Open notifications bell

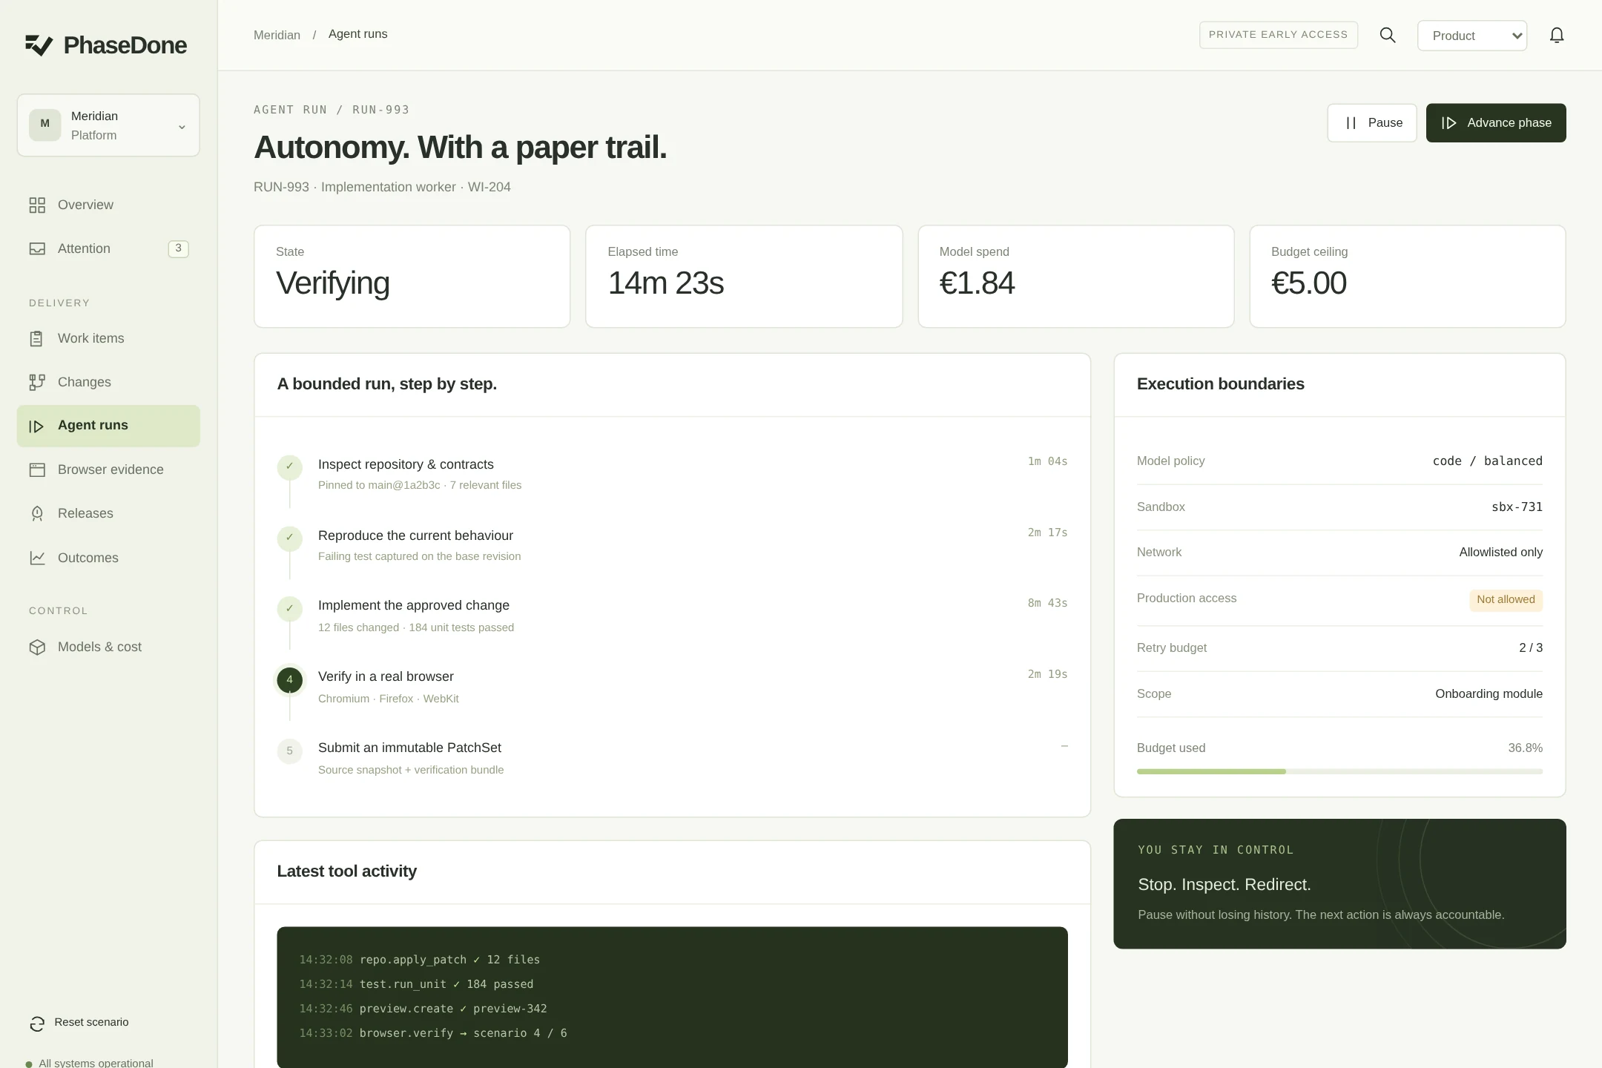(x=1557, y=35)
